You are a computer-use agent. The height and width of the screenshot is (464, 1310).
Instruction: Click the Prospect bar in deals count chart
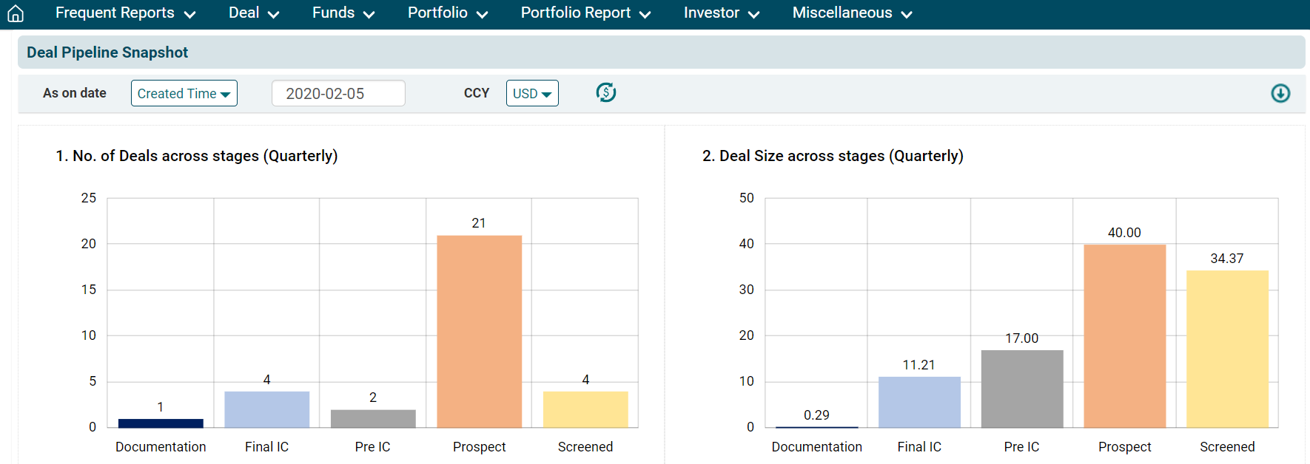click(x=479, y=331)
